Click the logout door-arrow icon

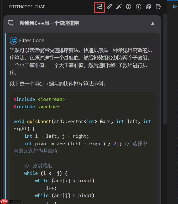point(158,7)
